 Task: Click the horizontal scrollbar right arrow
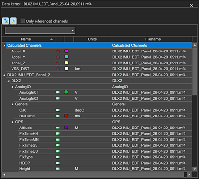(x=189, y=174)
